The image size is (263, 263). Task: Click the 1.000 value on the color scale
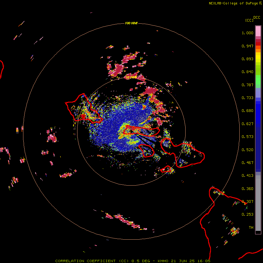click(x=248, y=33)
